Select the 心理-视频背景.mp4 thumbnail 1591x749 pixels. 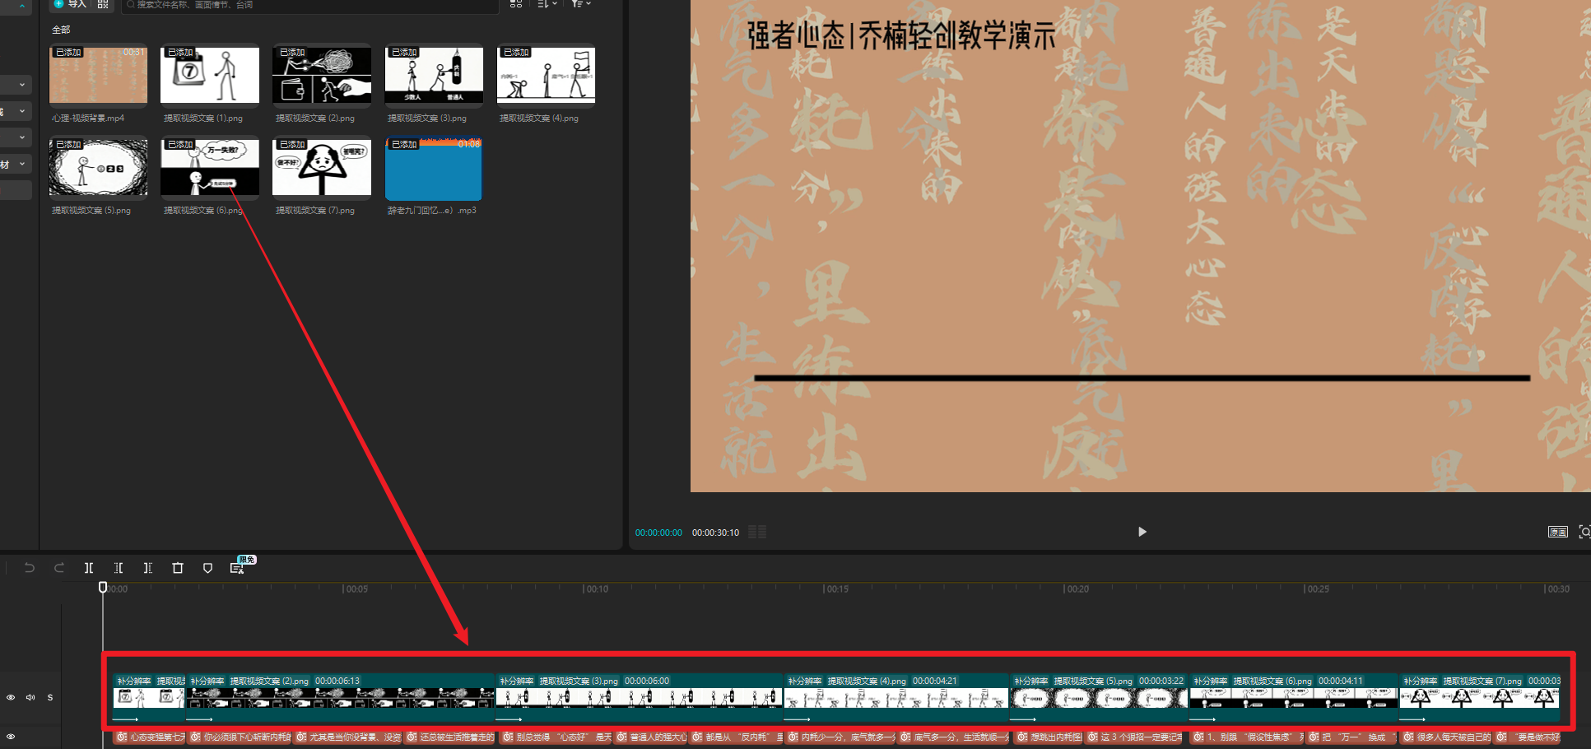pos(98,76)
